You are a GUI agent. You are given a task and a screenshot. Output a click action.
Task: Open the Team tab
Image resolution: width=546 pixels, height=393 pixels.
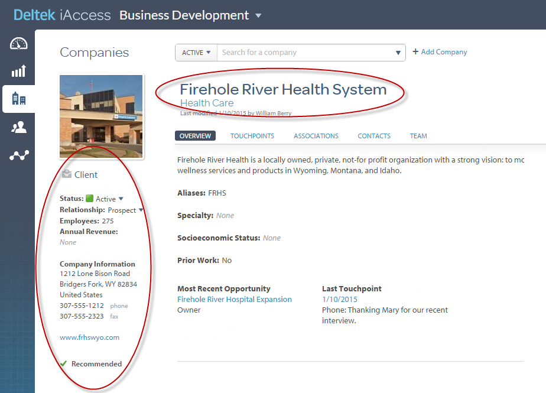tap(418, 136)
